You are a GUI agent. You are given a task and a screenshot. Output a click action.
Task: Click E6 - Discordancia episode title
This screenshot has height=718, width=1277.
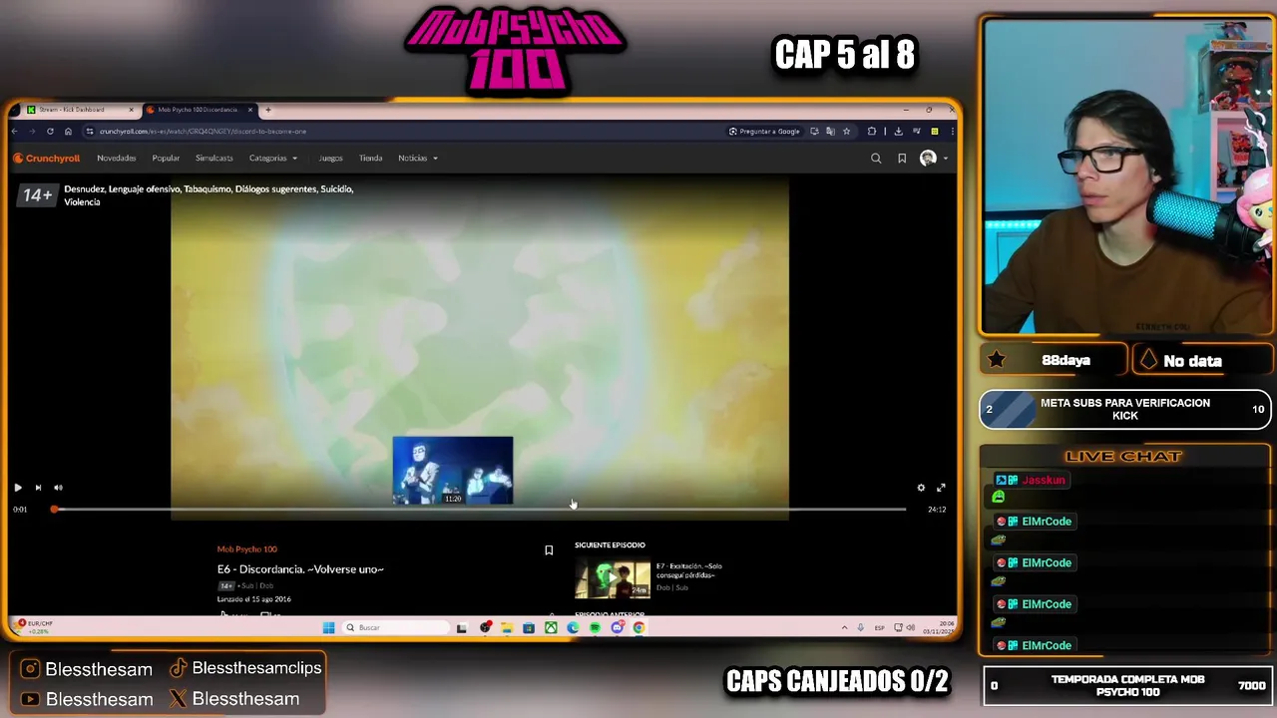coord(300,568)
